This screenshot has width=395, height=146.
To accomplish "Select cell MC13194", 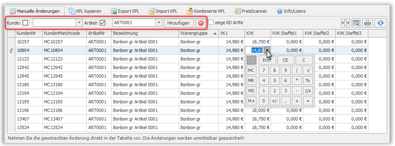I will pyautogui.click(x=64, y=93).
